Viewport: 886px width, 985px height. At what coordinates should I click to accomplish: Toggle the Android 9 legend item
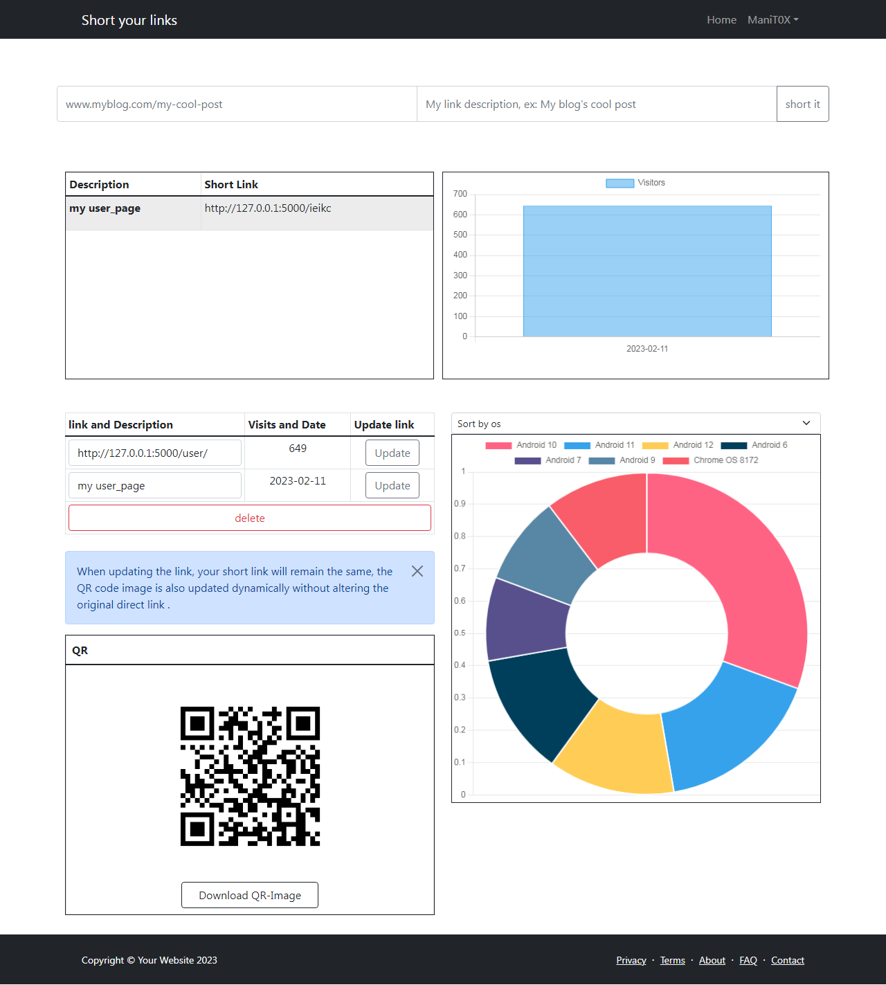tap(622, 460)
